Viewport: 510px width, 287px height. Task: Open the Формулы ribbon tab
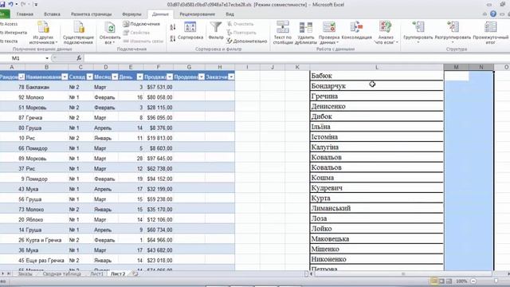(131, 14)
